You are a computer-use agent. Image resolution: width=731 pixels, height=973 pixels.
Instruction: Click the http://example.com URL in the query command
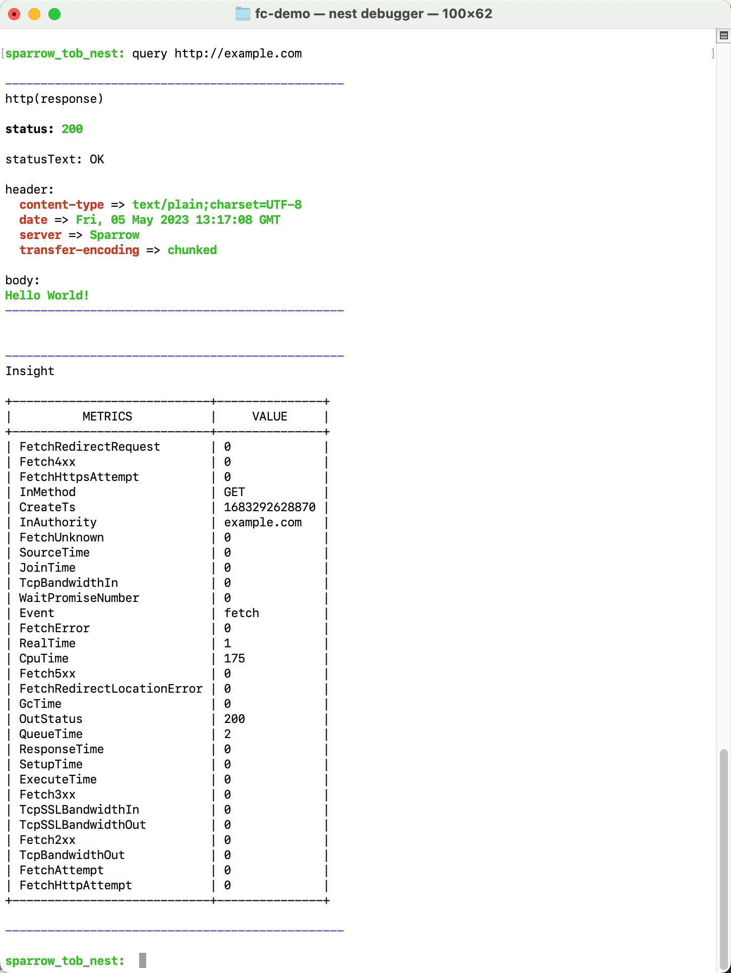click(x=238, y=53)
